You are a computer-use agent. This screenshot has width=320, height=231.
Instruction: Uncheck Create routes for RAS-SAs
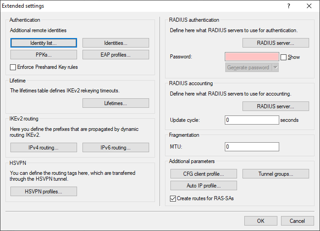click(173, 198)
